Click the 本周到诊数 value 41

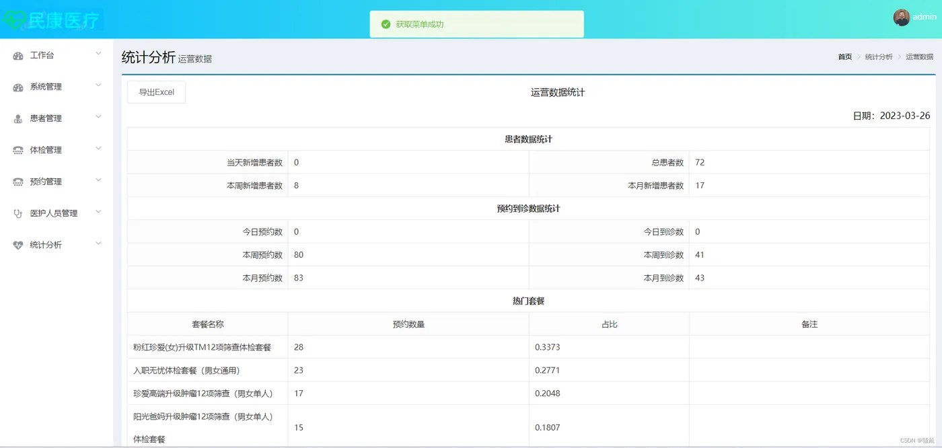tap(700, 255)
